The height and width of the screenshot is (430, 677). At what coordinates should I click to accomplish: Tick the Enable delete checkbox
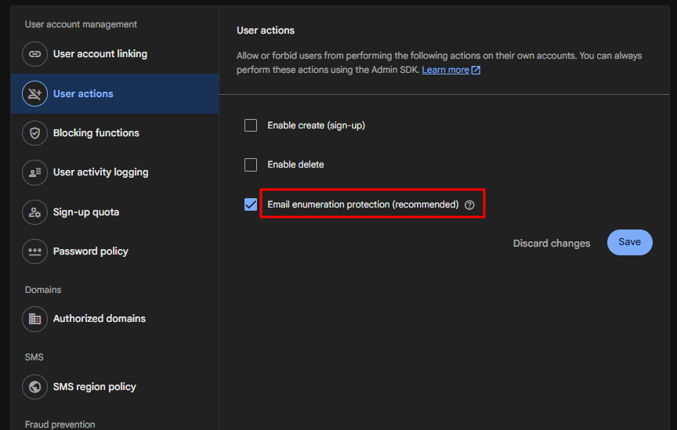click(x=251, y=165)
